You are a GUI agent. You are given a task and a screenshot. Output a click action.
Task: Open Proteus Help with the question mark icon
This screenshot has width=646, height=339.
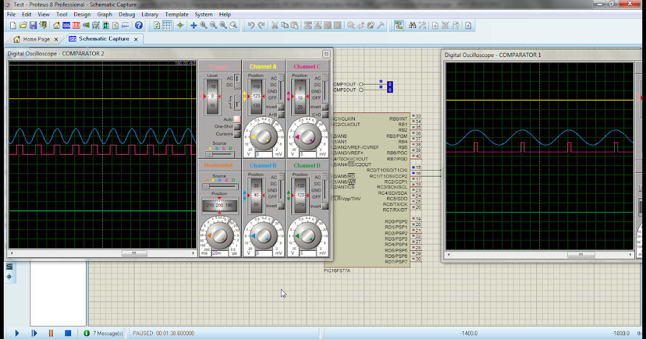(138, 26)
